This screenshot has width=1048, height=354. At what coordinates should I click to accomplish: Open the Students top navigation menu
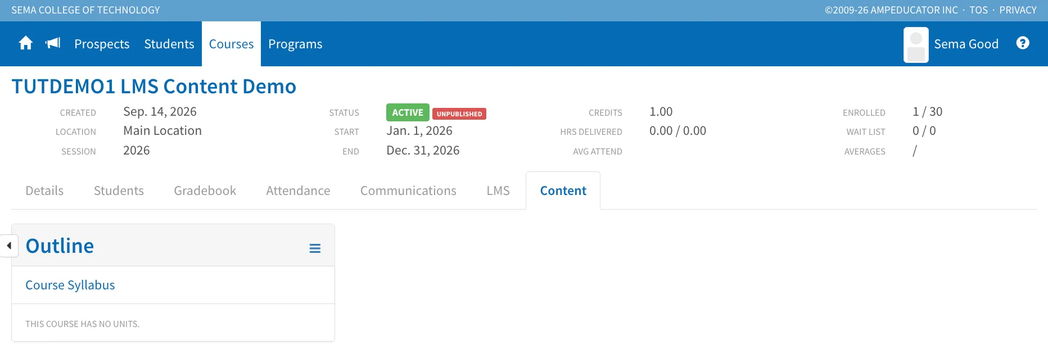[169, 44]
